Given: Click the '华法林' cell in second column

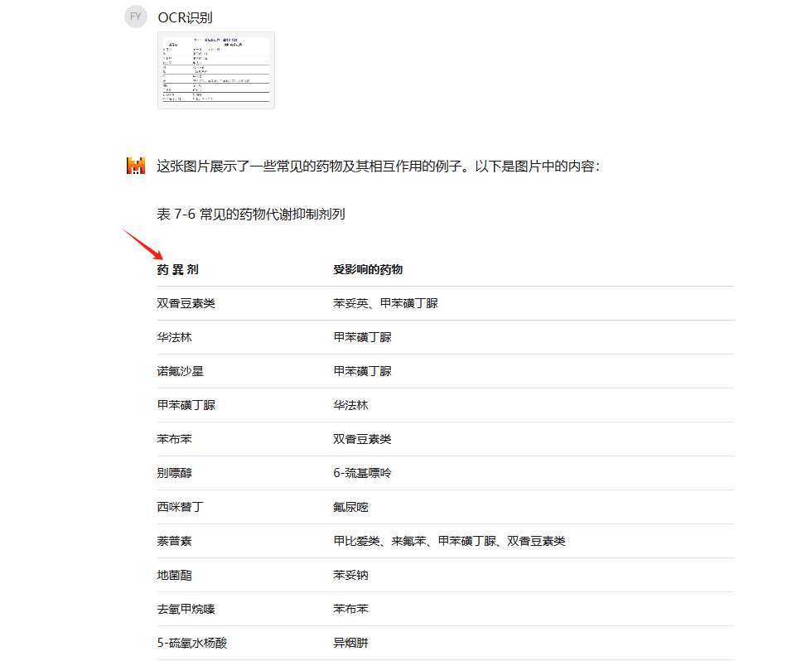Looking at the screenshot, I should point(350,405).
